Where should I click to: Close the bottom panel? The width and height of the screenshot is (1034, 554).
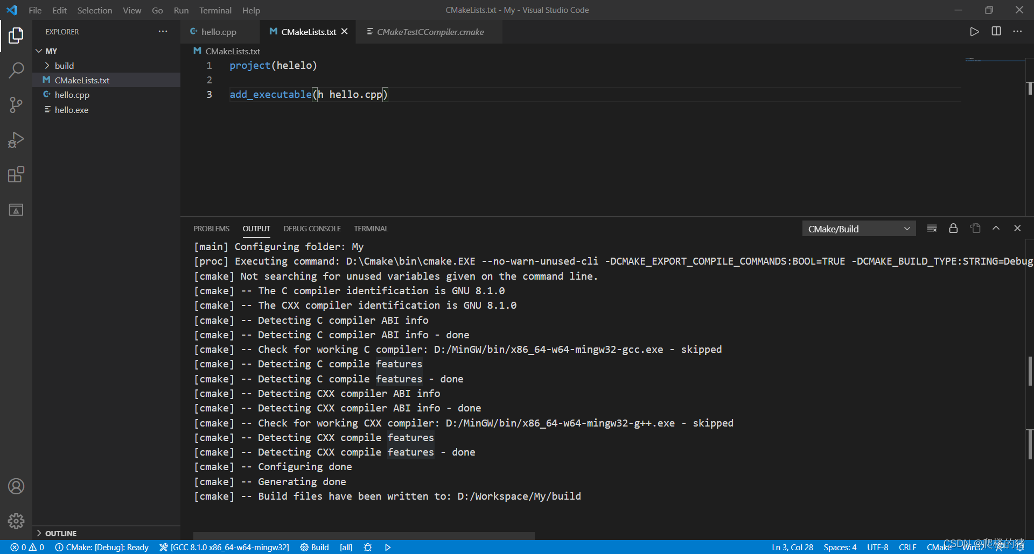(x=1017, y=229)
